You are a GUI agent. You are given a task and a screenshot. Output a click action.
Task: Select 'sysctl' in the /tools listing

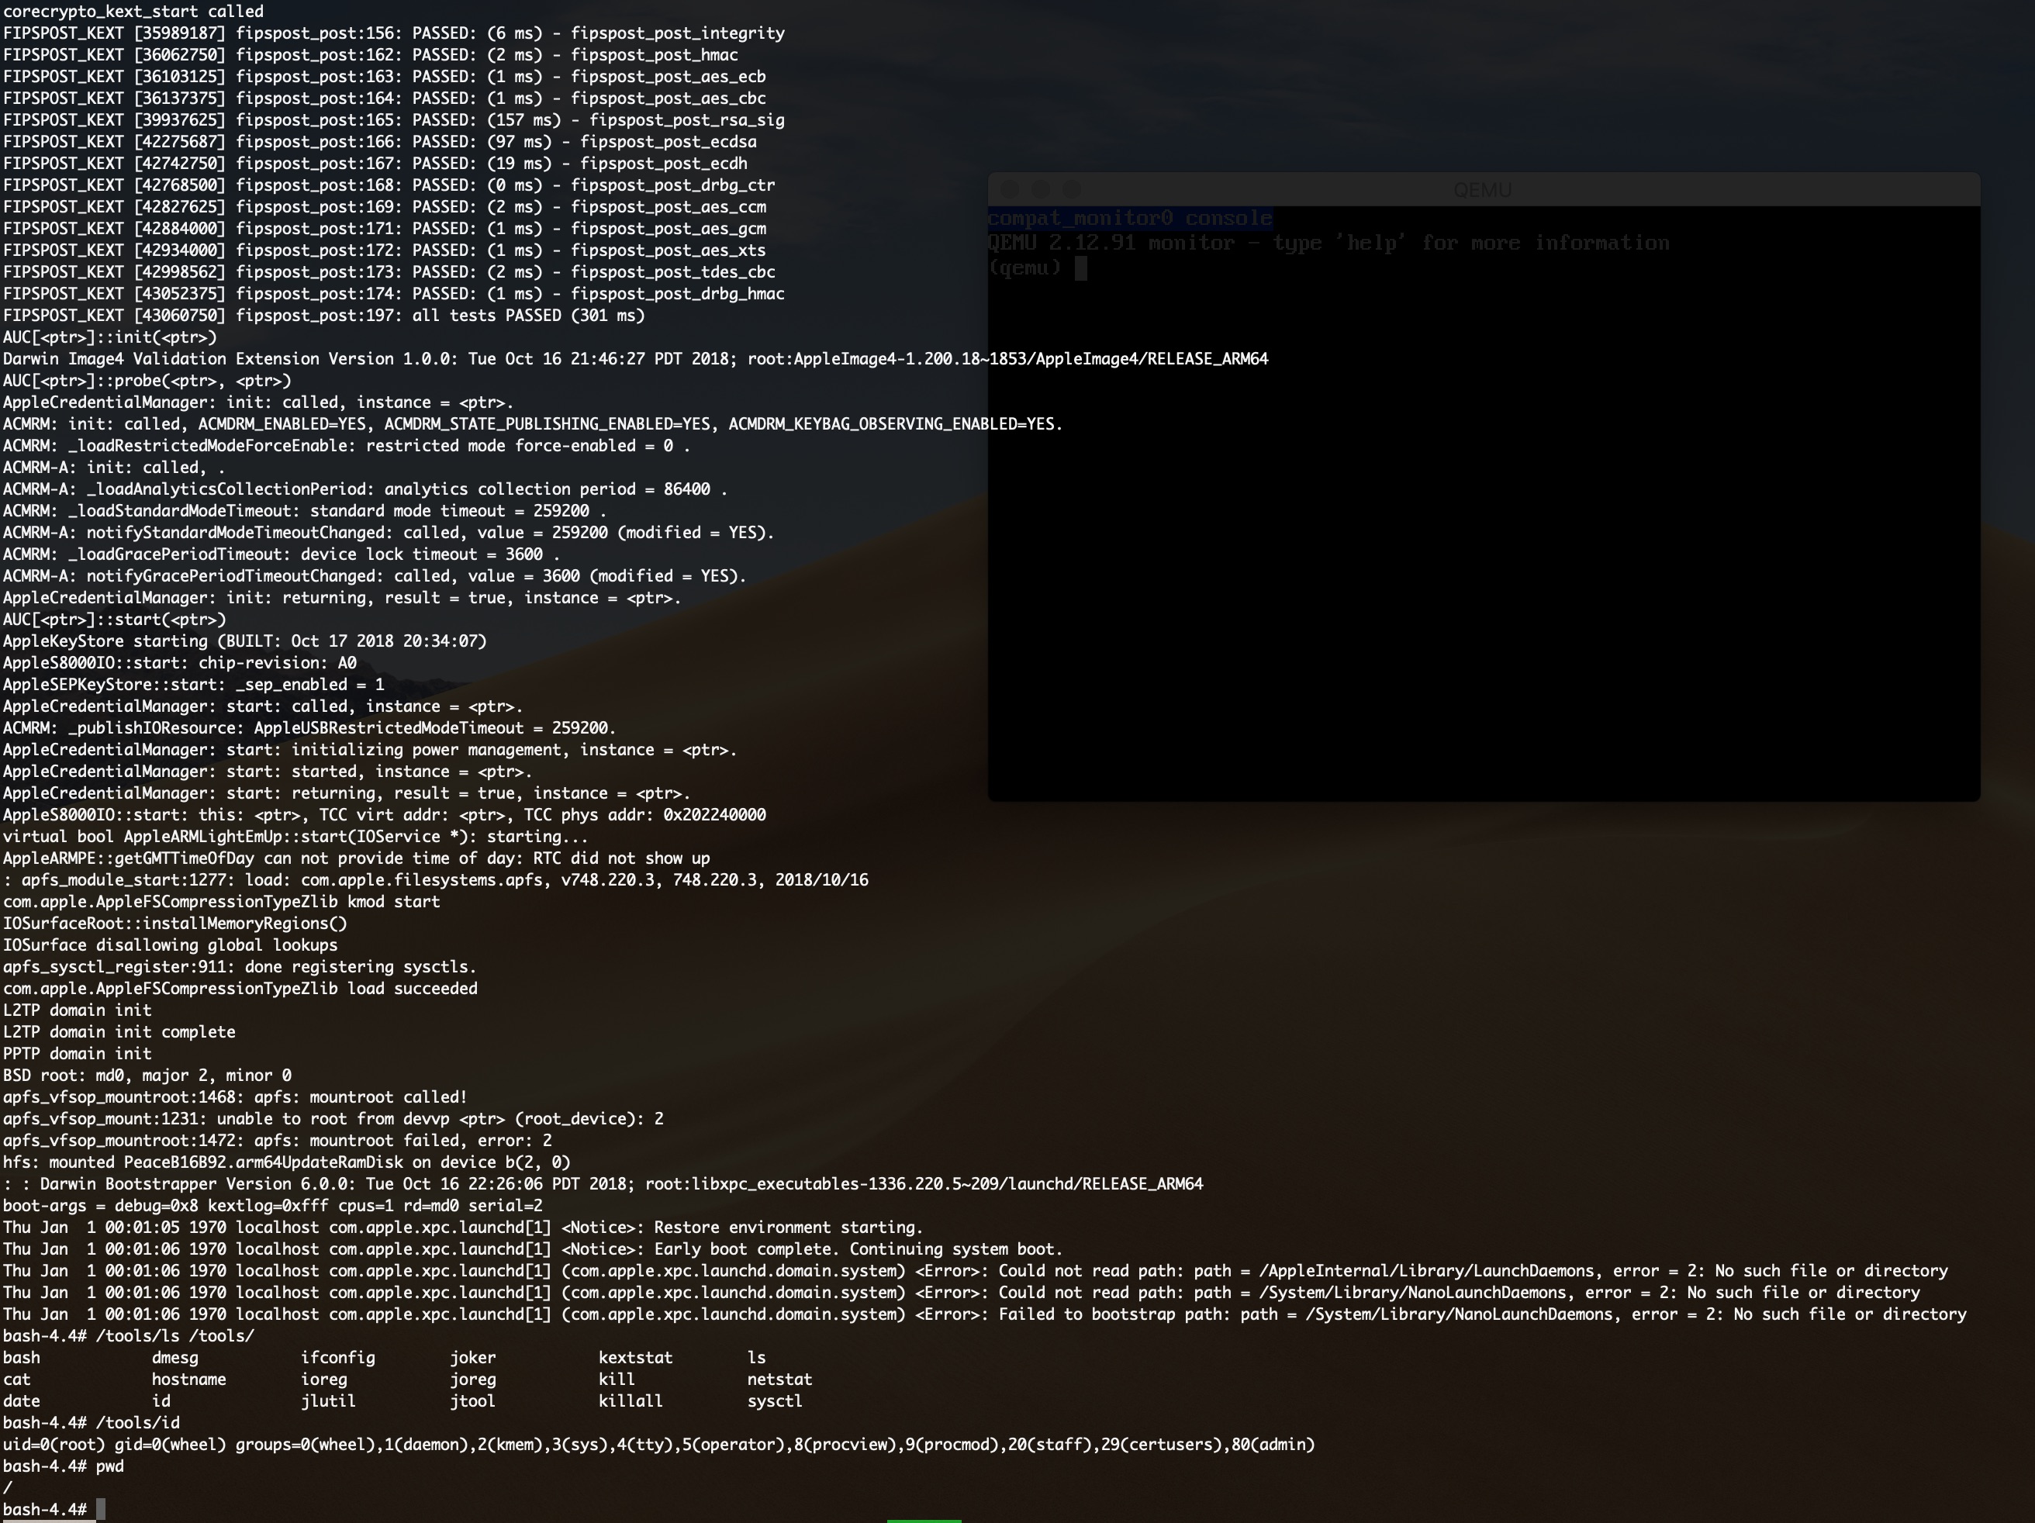point(776,1400)
